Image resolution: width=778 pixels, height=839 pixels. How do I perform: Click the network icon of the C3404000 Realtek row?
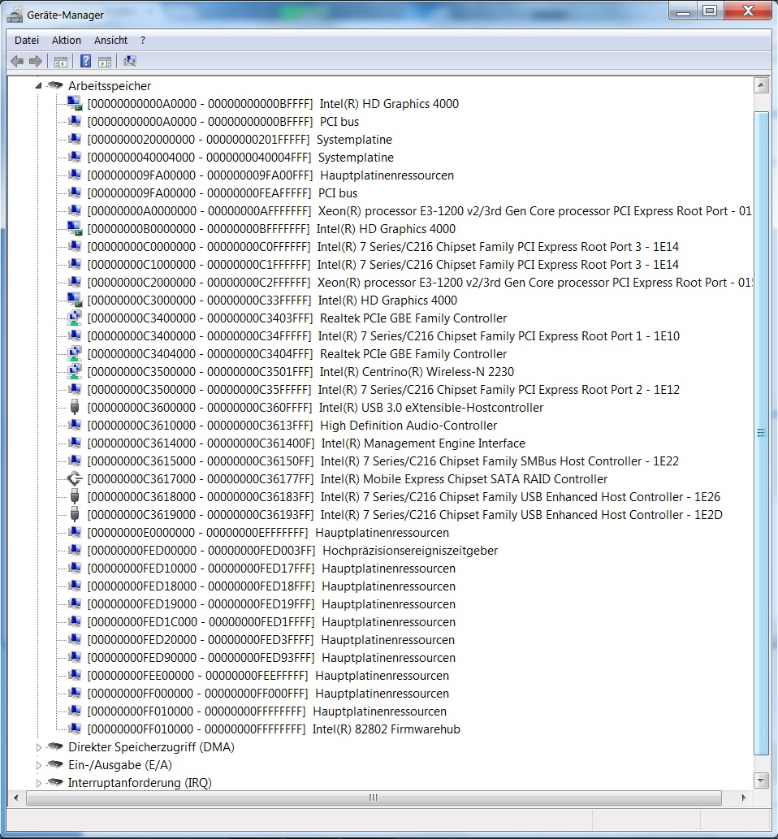75,353
